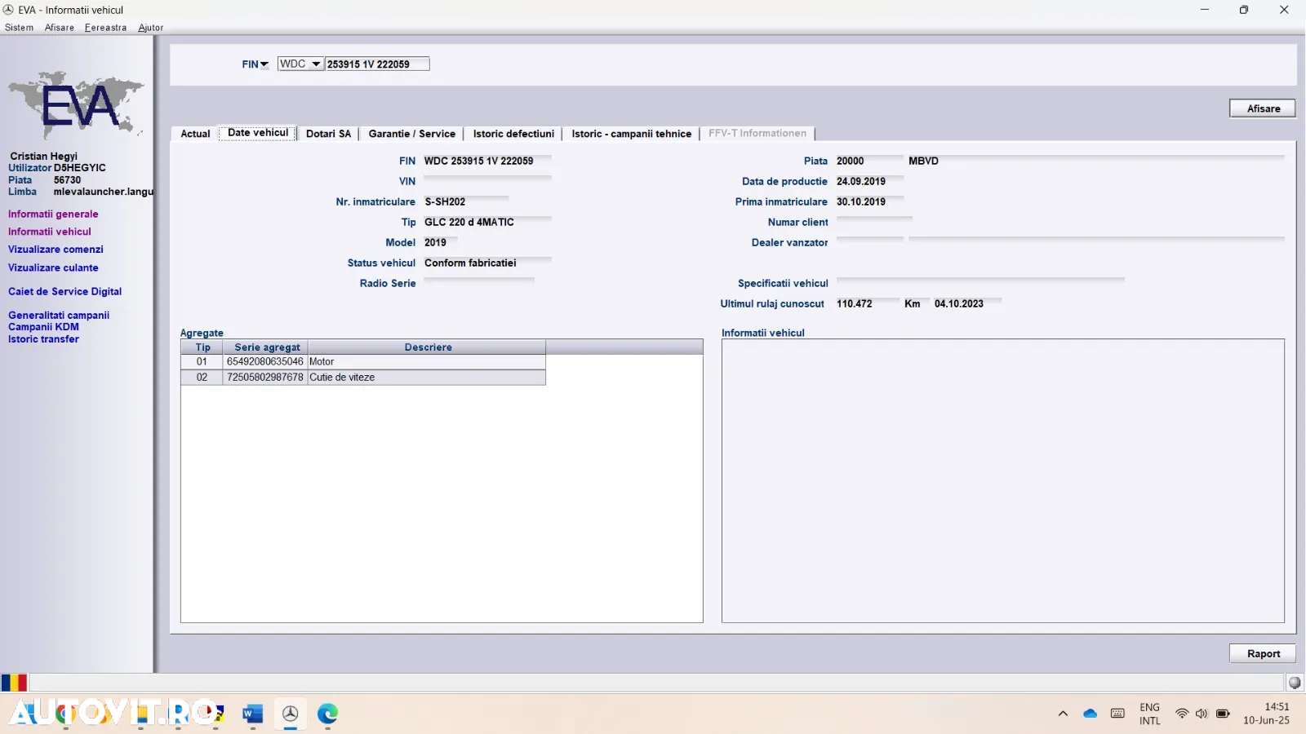The height and width of the screenshot is (734, 1306).
Task: Select the Date vehicul tab
Action: point(258,133)
